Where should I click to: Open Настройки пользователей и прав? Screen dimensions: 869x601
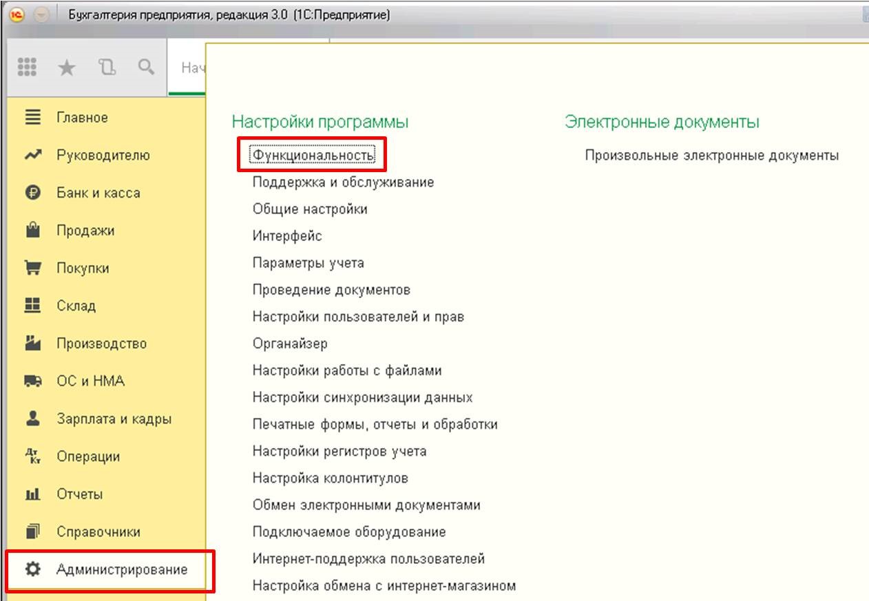pos(358,317)
